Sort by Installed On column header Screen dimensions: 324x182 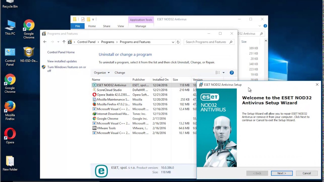pos(161,80)
